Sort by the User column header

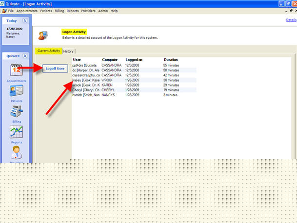(x=77, y=60)
